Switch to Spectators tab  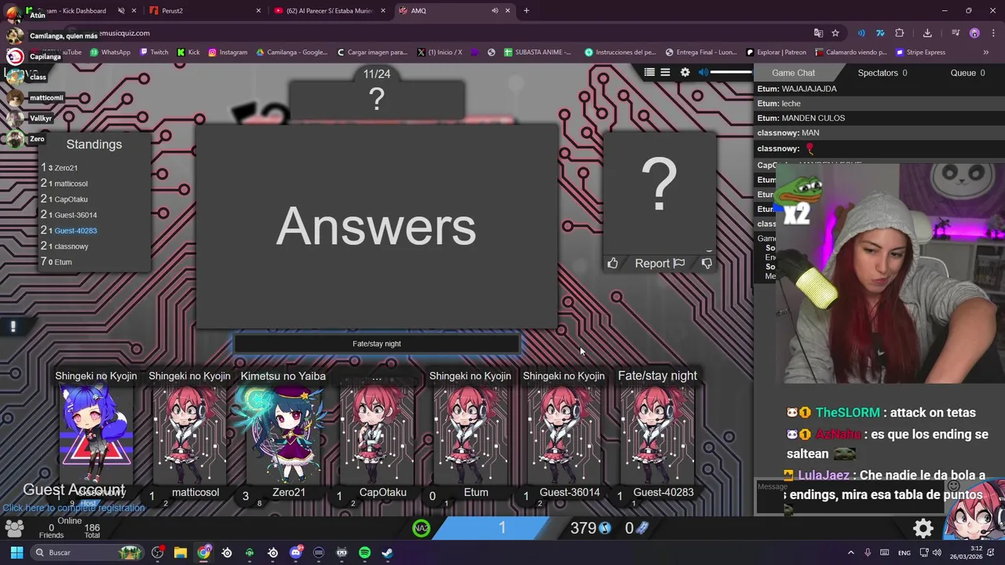point(882,73)
